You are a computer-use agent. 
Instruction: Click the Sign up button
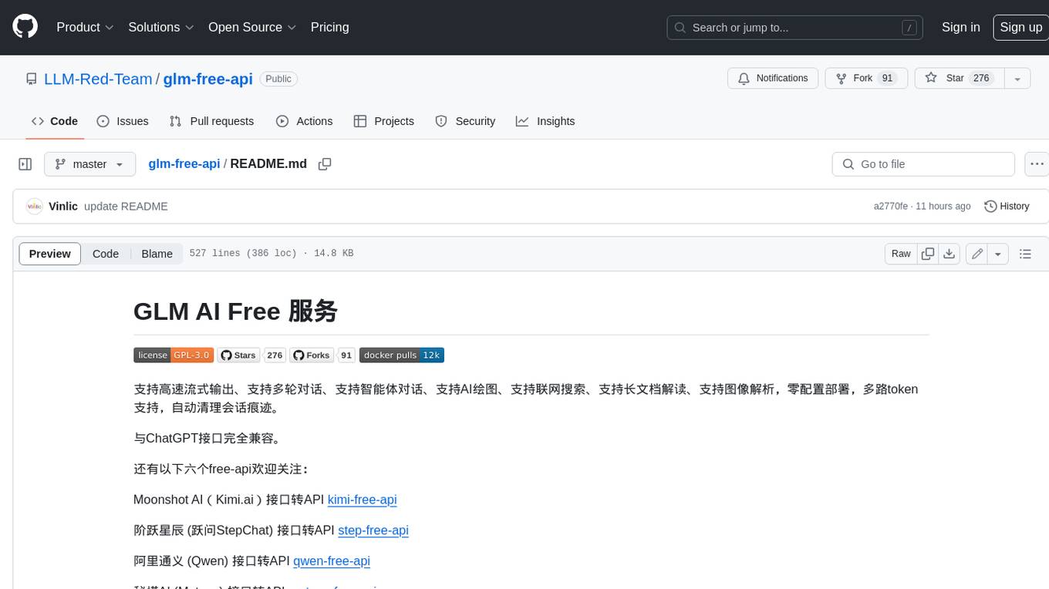tap(1020, 27)
